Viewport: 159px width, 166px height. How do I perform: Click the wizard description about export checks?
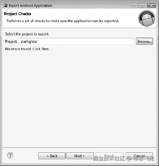(63, 21)
